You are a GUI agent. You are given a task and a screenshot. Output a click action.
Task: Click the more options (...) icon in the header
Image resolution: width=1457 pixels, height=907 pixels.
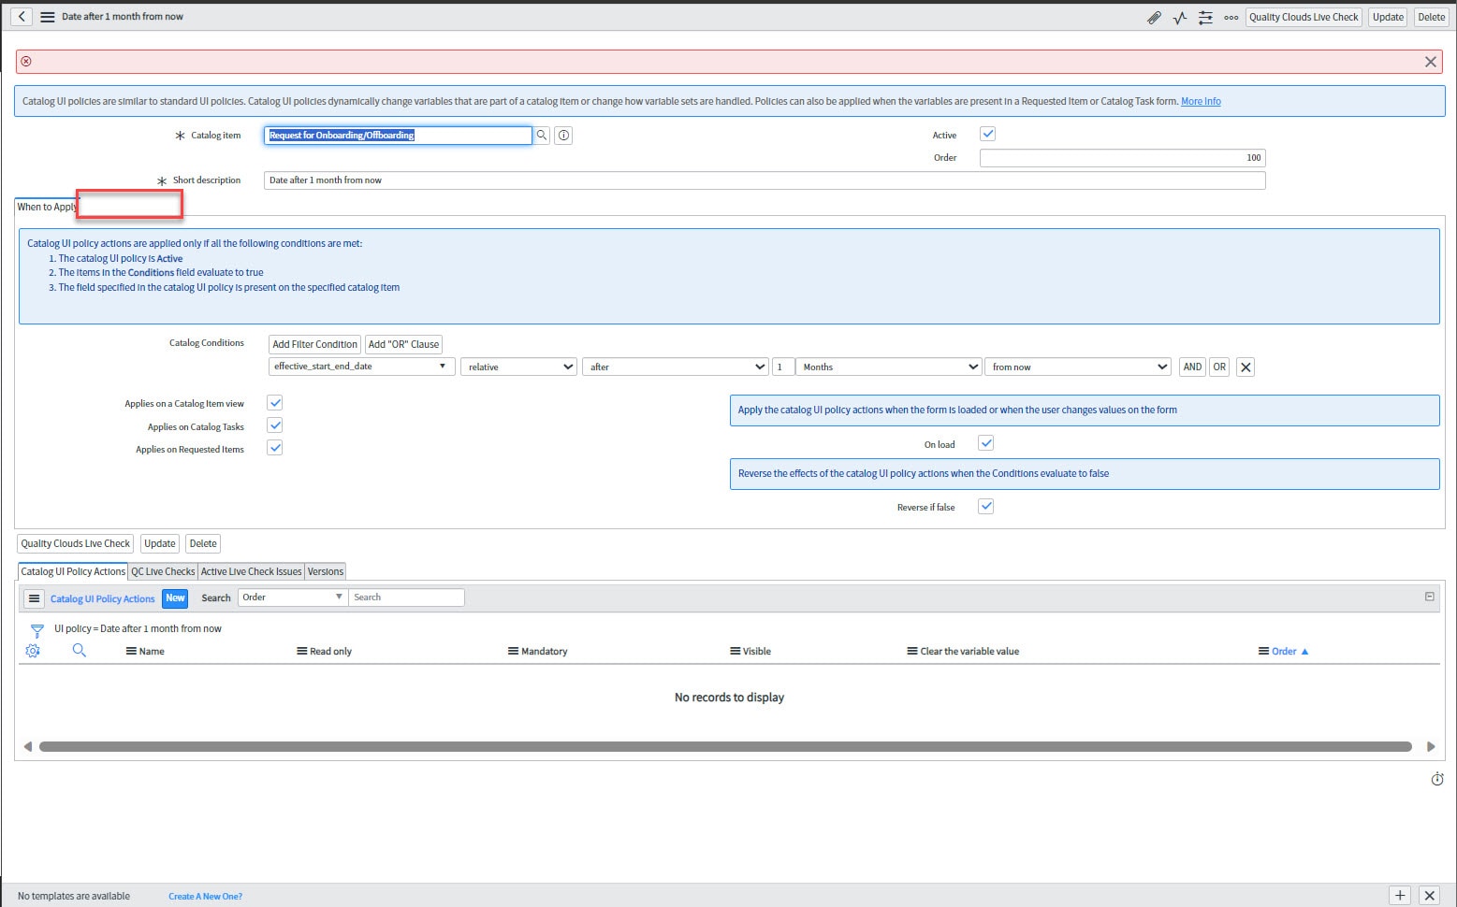[x=1230, y=17]
